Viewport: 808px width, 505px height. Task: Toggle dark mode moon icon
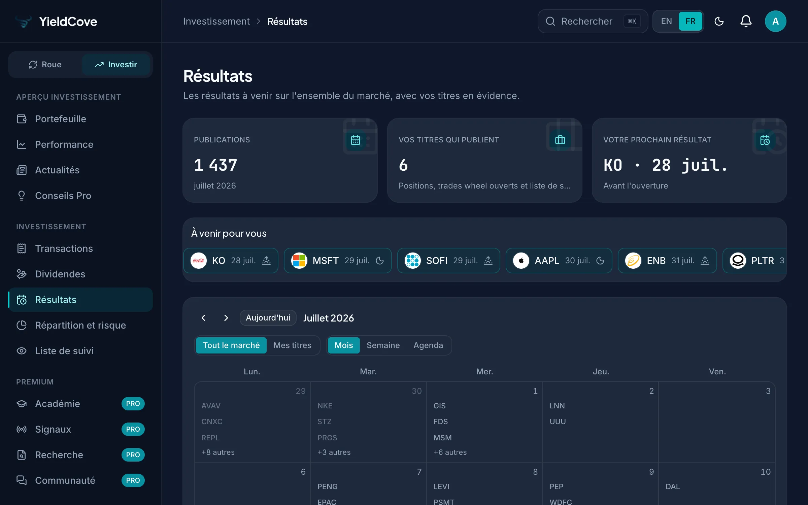[719, 21]
